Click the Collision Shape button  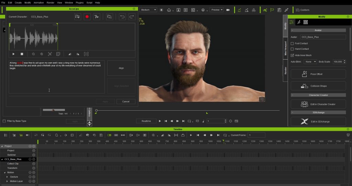(x=318, y=86)
